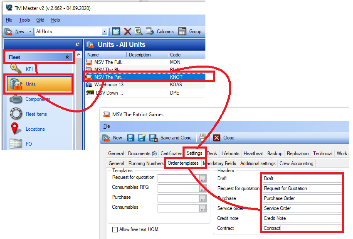Click the New icon in the MSV The Patriot Games window
353x239 pixels.
click(x=106, y=138)
